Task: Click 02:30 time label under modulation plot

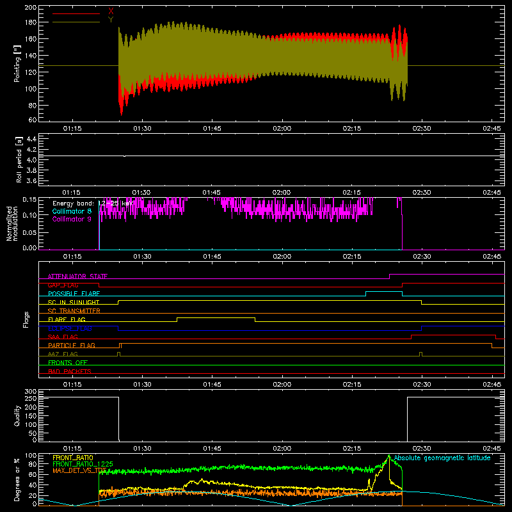Action: [422, 257]
